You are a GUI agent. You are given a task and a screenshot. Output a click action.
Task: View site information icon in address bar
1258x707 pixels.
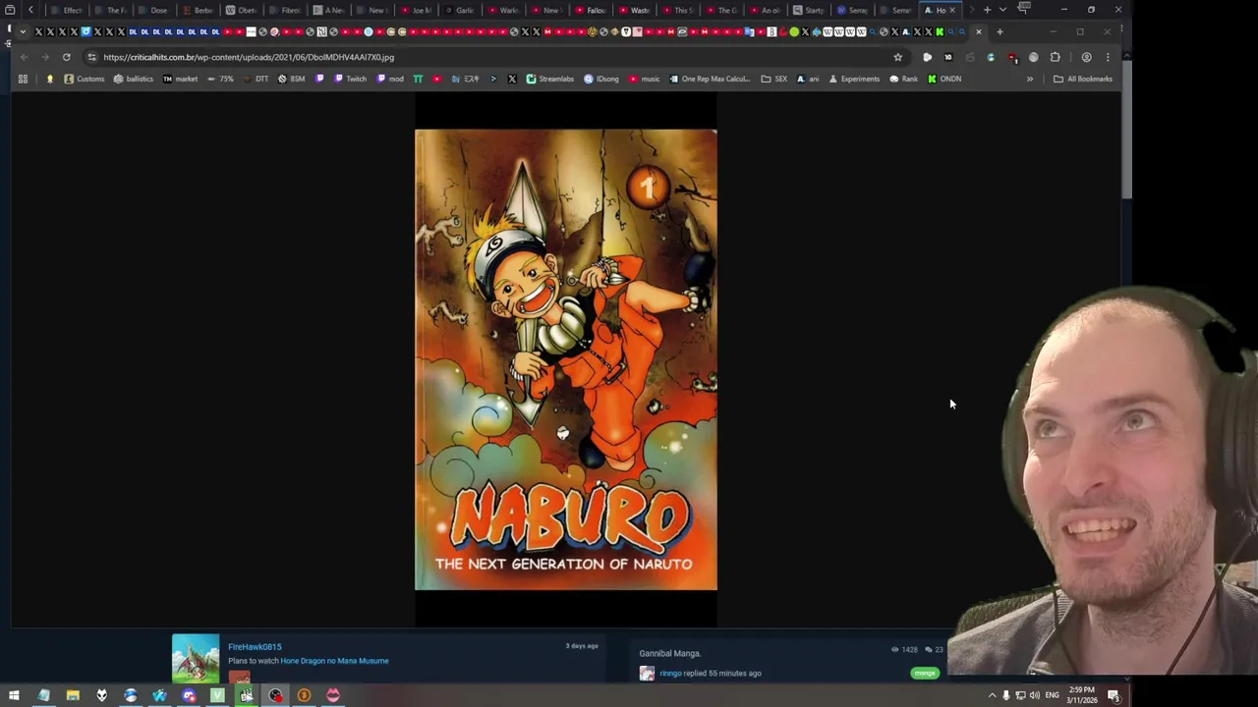[x=91, y=57]
